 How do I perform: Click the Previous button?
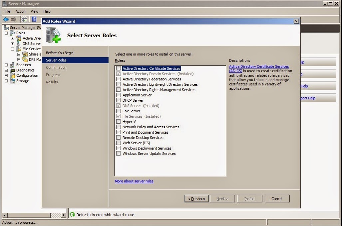click(x=196, y=198)
